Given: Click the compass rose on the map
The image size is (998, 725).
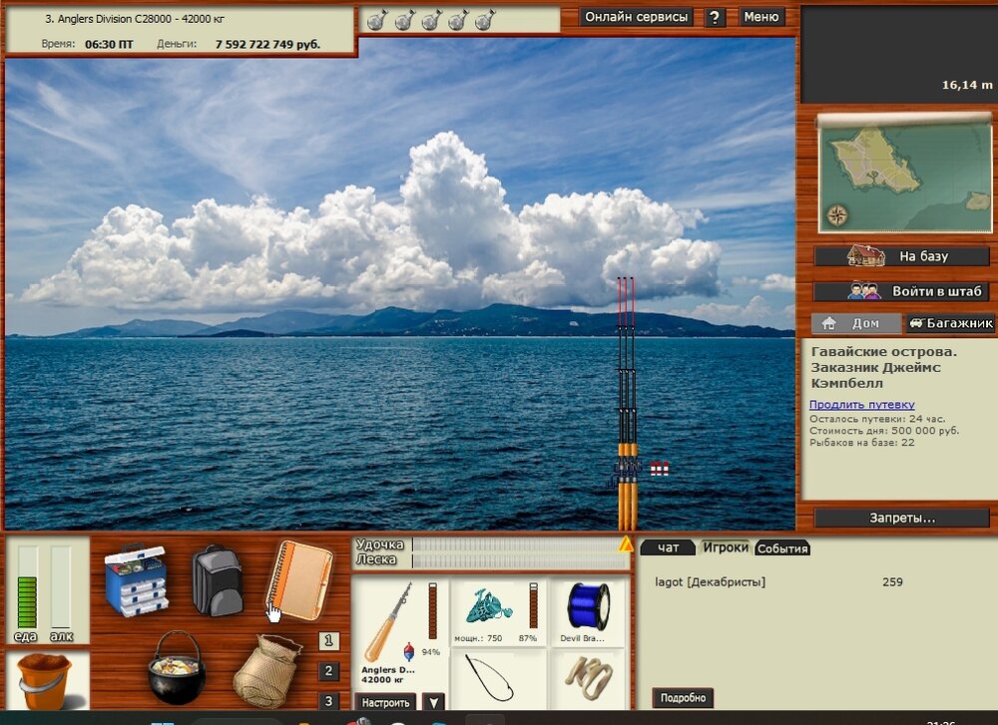Looking at the screenshot, I should click(837, 215).
